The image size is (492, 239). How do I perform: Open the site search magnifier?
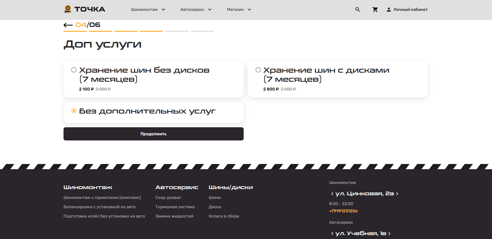click(x=357, y=10)
